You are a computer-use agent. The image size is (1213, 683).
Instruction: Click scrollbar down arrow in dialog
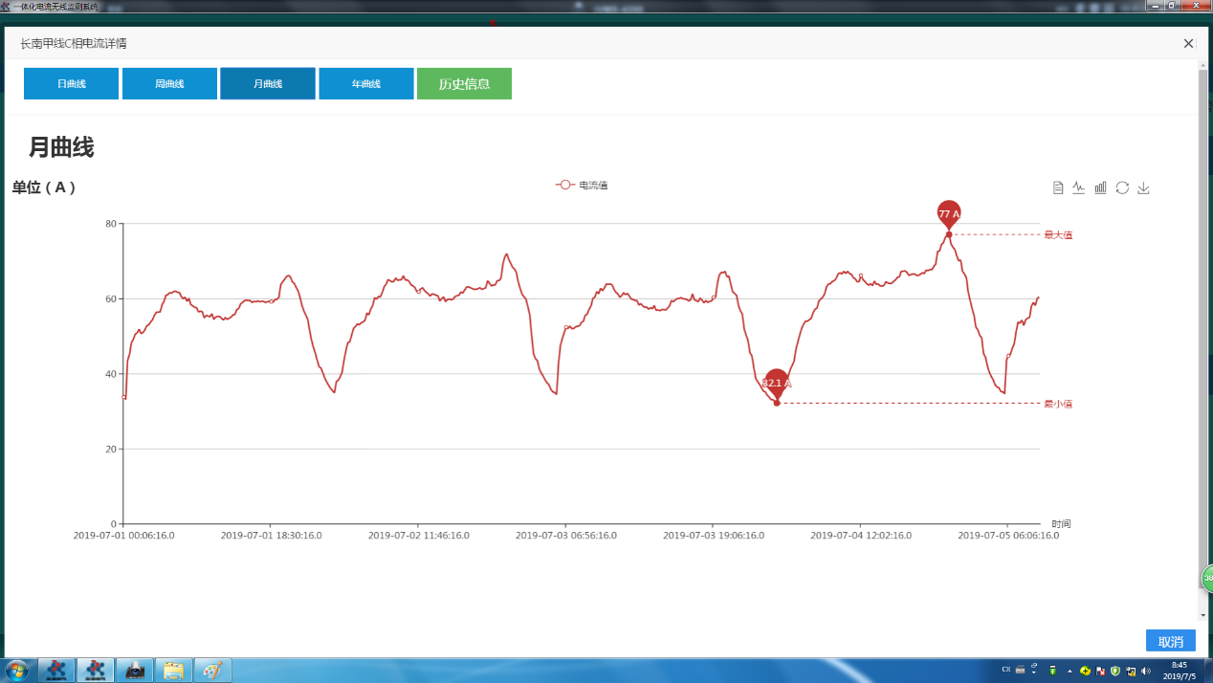[1203, 615]
